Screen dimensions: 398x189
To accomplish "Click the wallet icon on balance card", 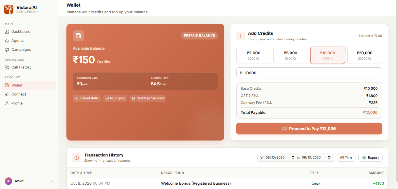I will point(78,36).
